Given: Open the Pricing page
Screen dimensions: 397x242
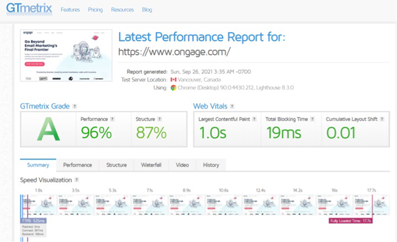Looking at the screenshot, I should [95, 10].
